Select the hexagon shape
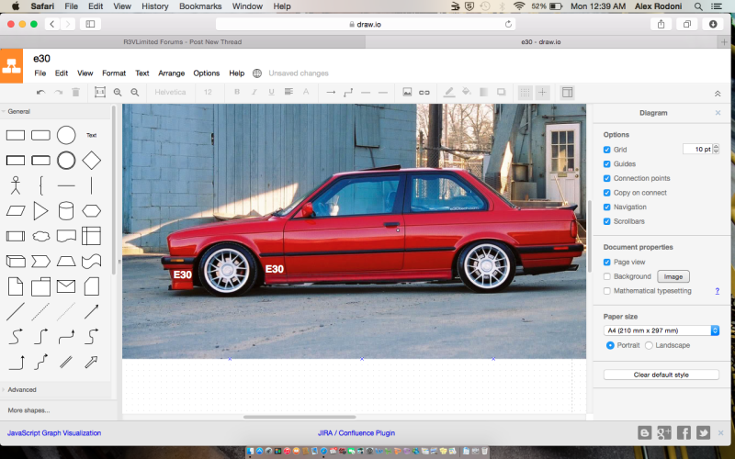735x459 pixels. click(x=91, y=211)
